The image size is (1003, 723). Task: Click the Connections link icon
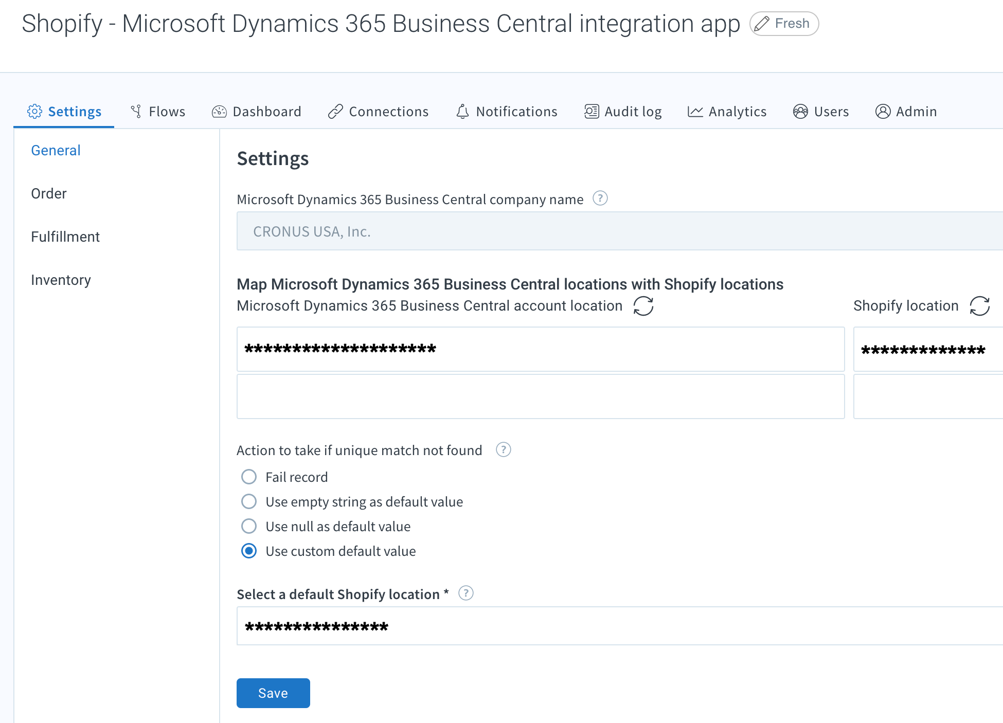pyautogui.click(x=335, y=112)
